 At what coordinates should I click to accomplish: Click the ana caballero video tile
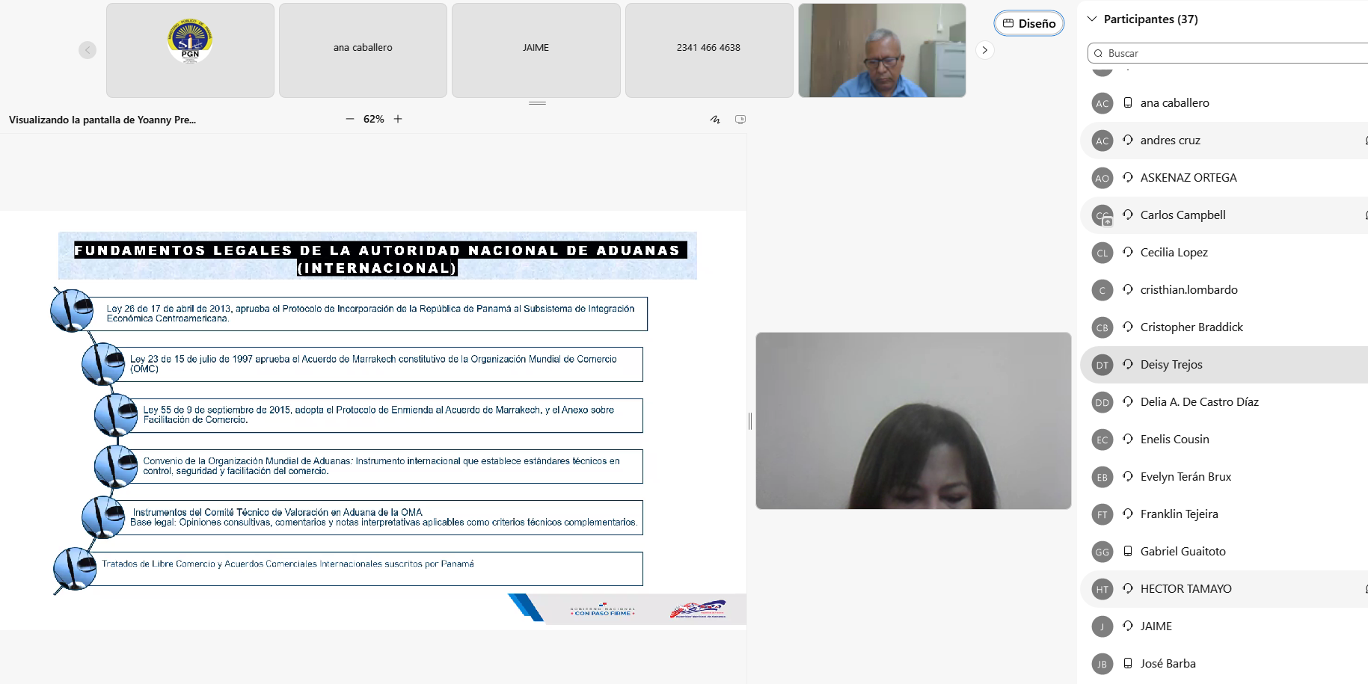coord(363,50)
